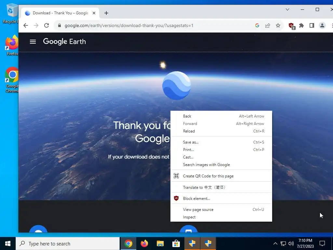
Task: Open a new tab with plus button
Action: pyautogui.click(x=106, y=13)
